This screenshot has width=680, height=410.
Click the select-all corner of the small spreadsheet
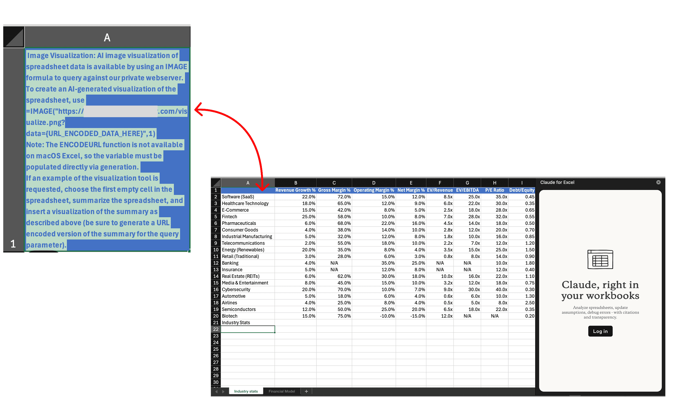216,183
